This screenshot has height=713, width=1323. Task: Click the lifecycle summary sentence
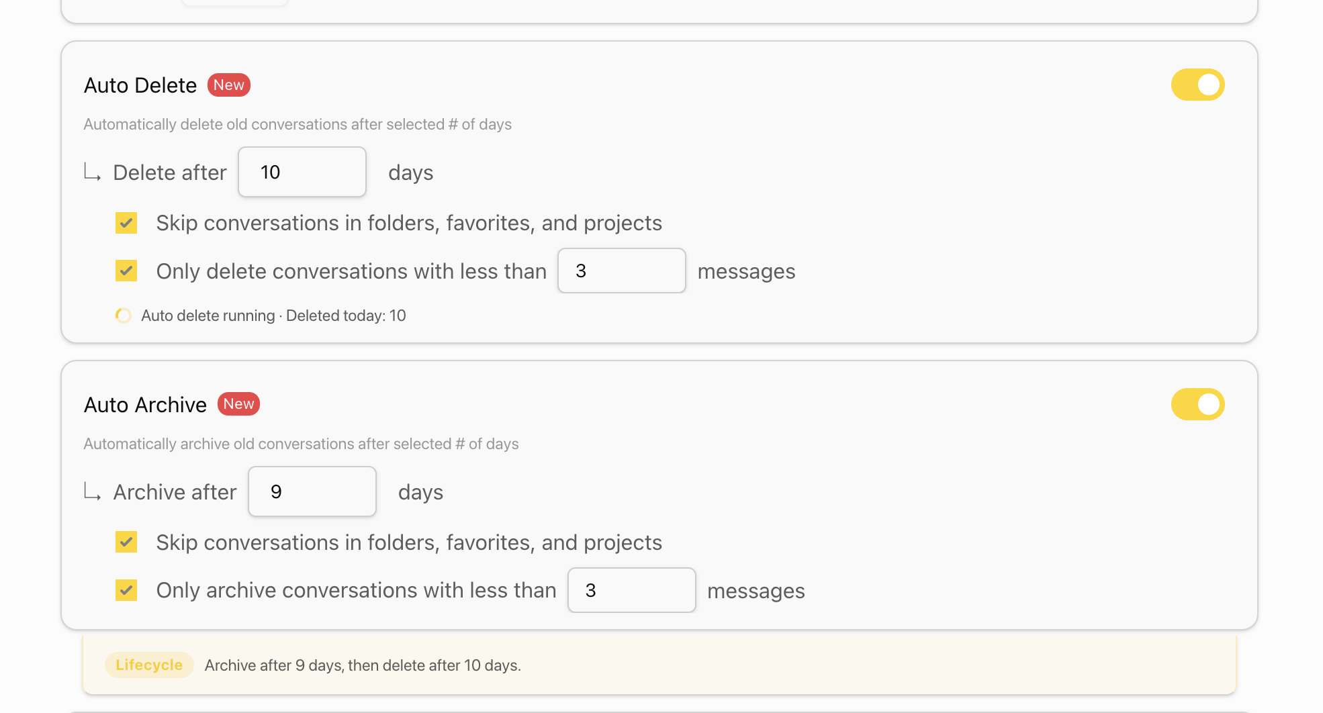tap(363, 665)
